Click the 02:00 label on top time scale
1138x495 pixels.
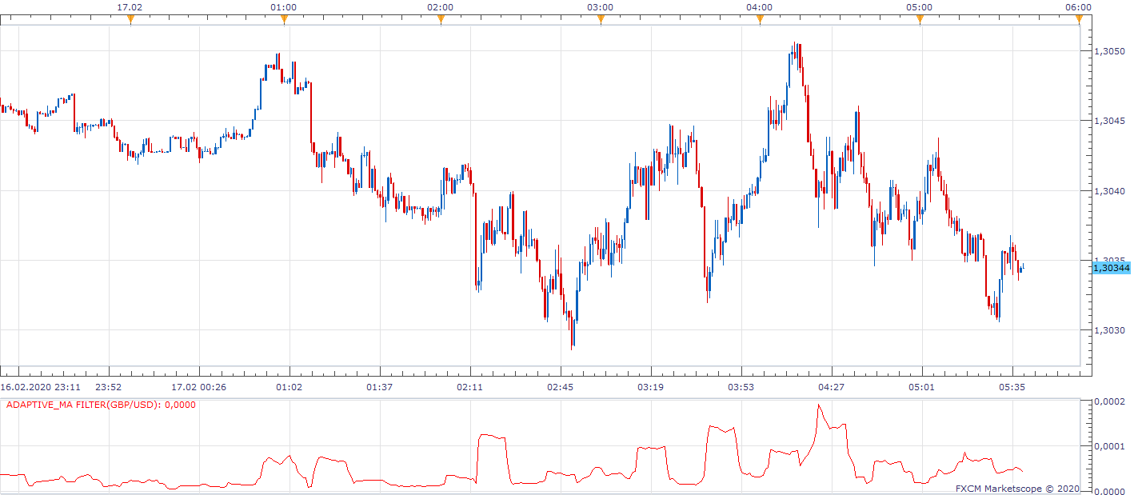click(441, 7)
